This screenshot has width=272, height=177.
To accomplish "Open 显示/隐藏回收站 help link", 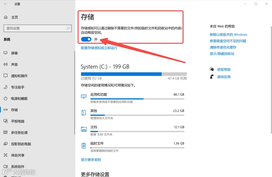I will pos(222,54).
